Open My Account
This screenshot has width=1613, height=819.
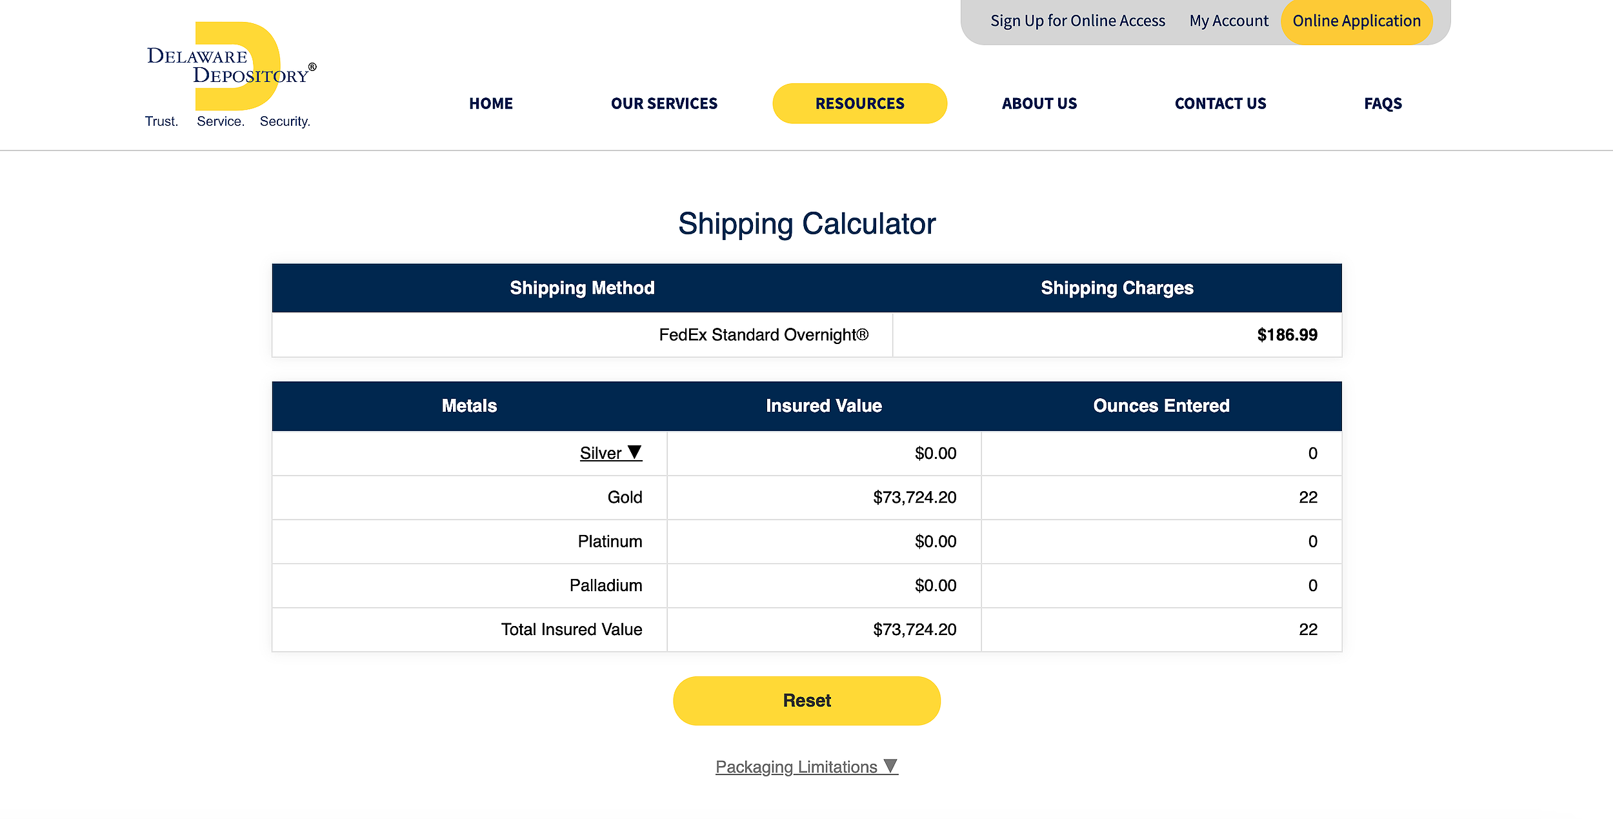[x=1228, y=20]
